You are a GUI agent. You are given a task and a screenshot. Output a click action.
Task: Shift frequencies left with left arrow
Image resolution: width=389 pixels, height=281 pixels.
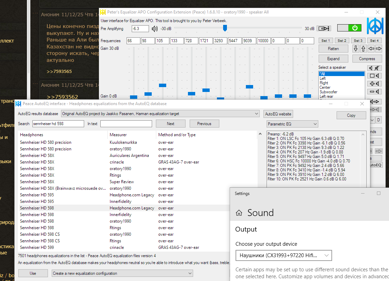click(x=371, y=49)
